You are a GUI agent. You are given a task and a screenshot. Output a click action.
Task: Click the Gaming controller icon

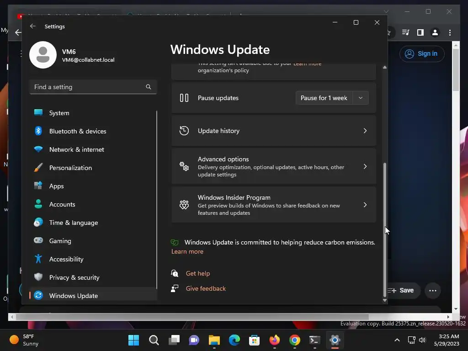(38, 240)
